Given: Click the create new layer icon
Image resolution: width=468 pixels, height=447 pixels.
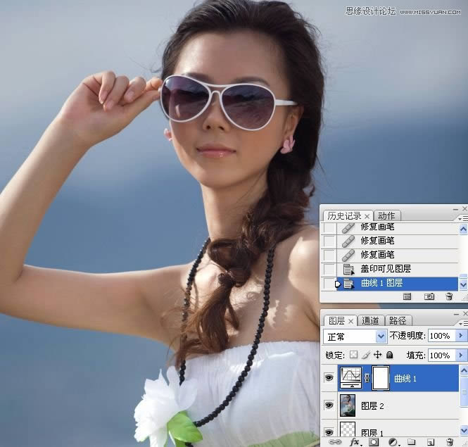Looking at the screenshot, I should pos(429,442).
